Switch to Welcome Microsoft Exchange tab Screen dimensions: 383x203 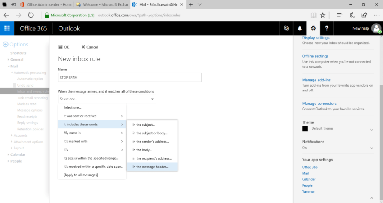(102, 4)
